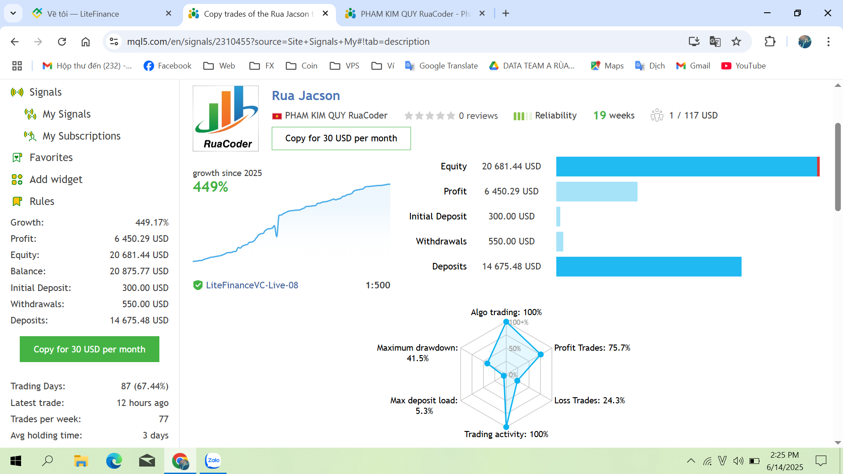Open a new browser tab
Screen dimensions: 843x474
(506, 14)
